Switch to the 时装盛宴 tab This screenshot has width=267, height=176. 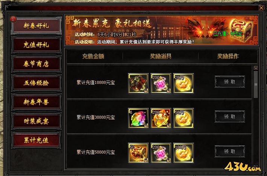pos(36,121)
